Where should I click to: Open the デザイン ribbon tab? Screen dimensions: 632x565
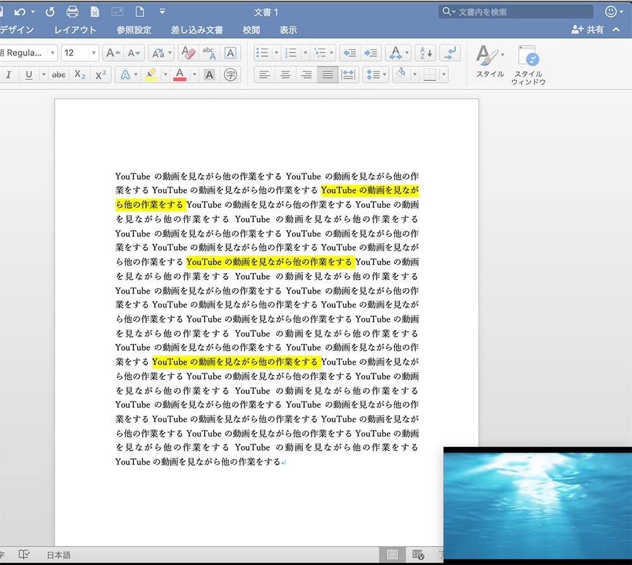[x=16, y=30]
